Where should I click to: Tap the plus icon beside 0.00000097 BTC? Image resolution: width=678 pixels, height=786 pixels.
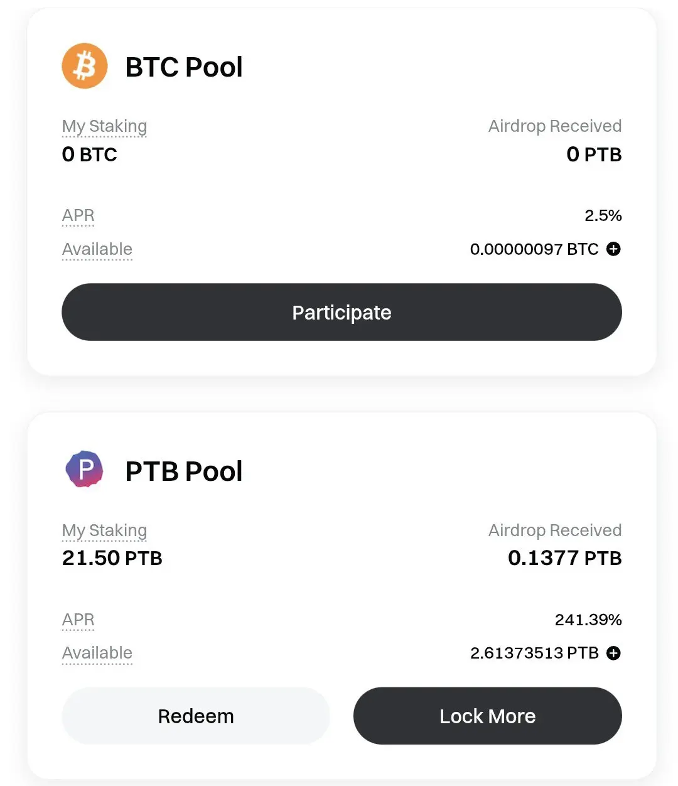coord(613,249)
